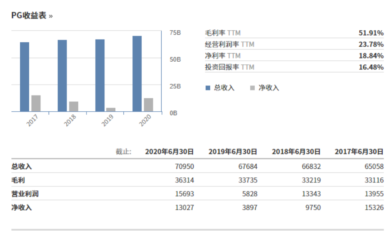Screen dimensions: 389x231
Task: Click the 2019年6月30日 column header
Action: click(x=233, y=152)
